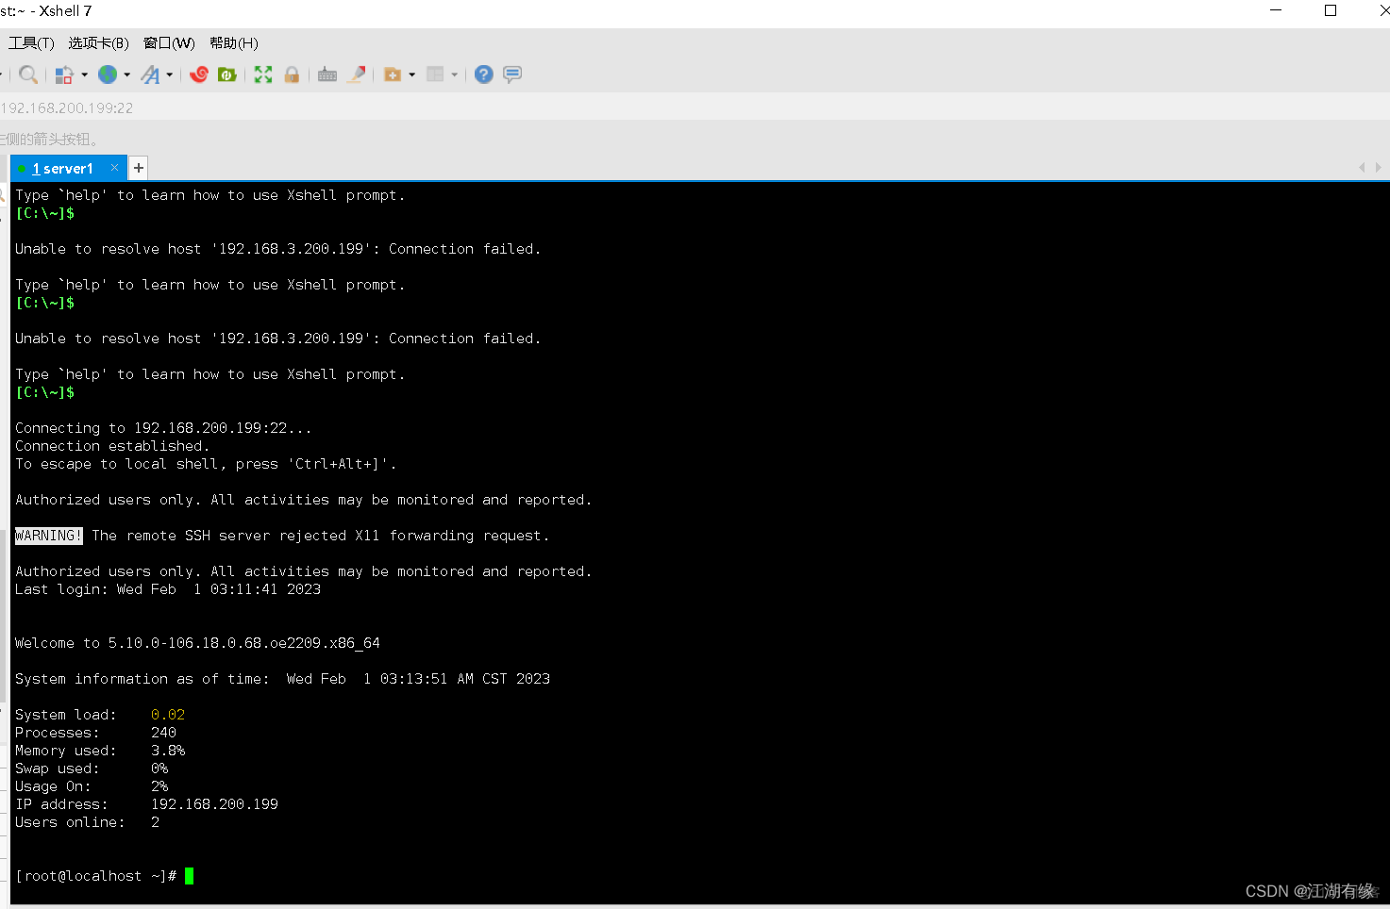Launch Xftp with the green folder icon
The image size is (1390, 909).
pyautogui.click(x=227, y=74)
